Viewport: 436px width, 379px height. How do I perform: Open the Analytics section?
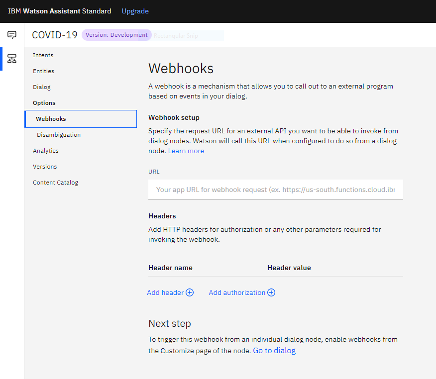pyautogui.click(x=46, y=151)
